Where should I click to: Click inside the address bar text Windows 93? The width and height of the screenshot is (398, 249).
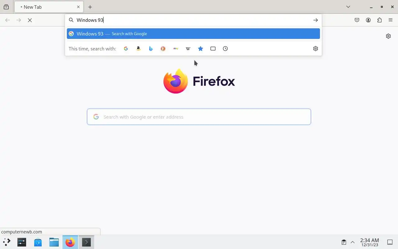point(90,20)
